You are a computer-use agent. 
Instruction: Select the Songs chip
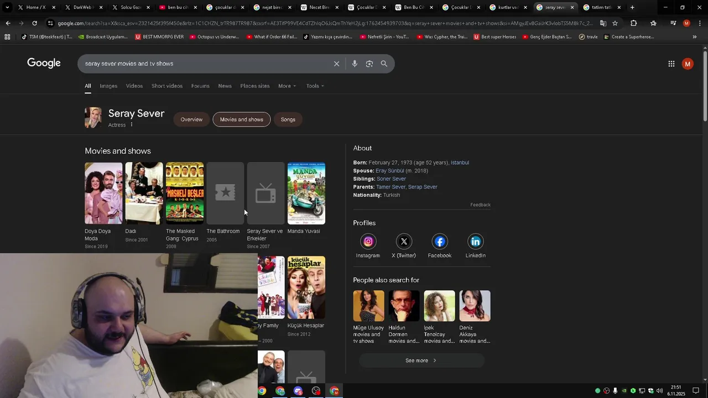pyautogui.click(x=288, y=119)
